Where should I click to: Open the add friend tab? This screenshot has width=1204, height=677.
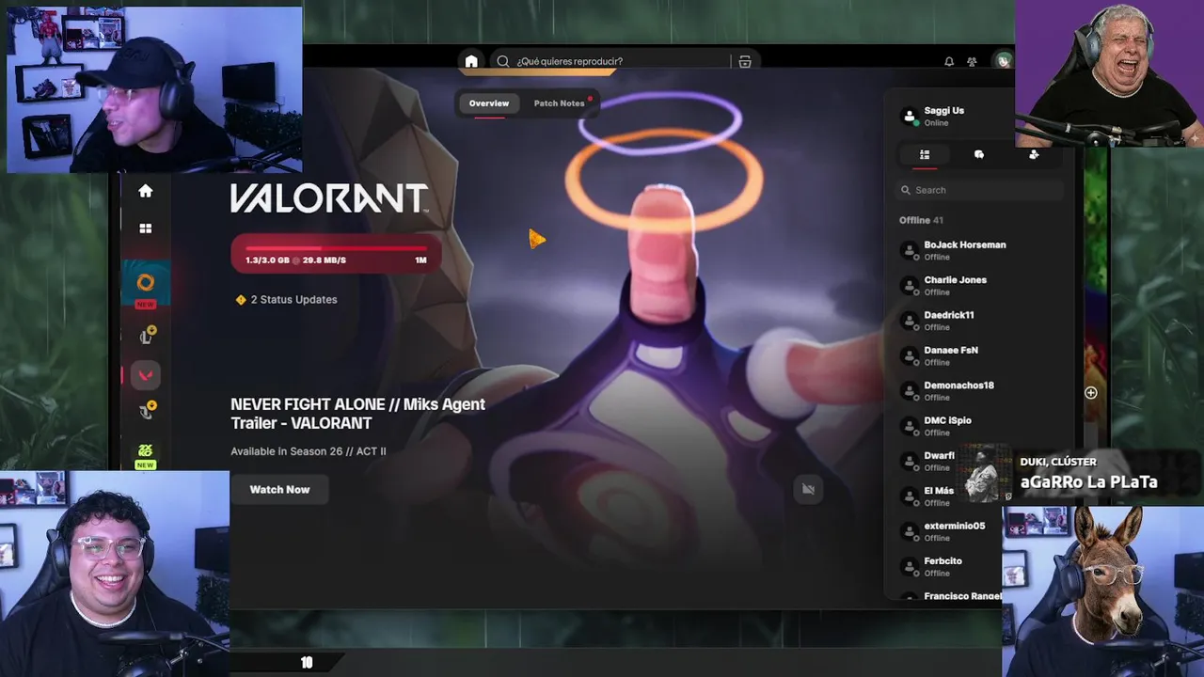coord(1034,154)
